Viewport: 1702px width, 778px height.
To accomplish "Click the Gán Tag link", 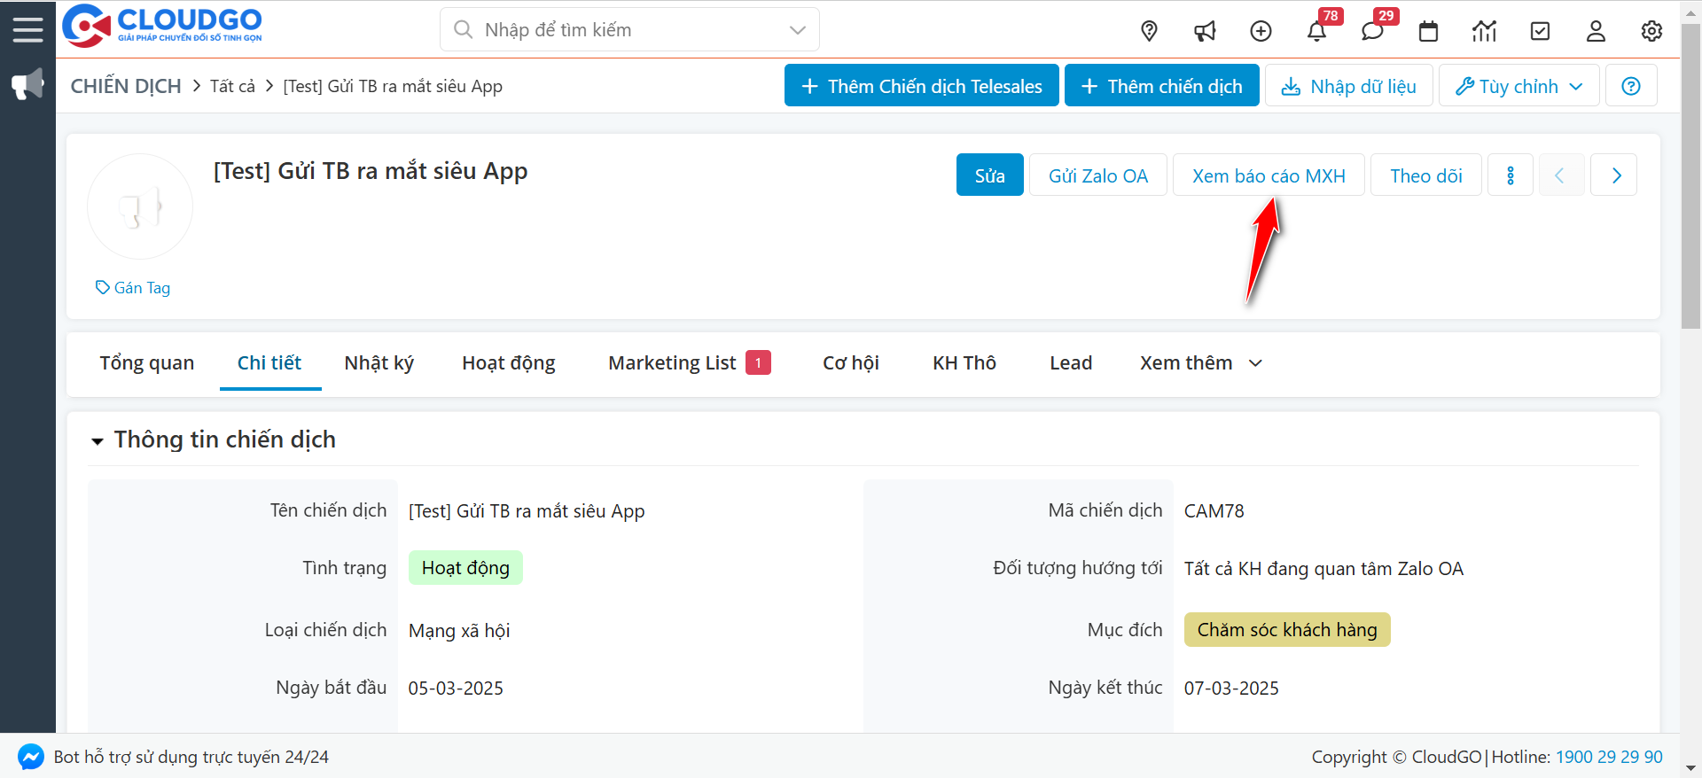I will (x=134, y=288).
